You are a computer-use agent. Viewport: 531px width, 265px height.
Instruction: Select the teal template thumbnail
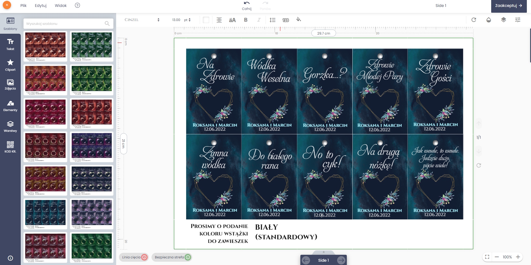tap(46, 214)
